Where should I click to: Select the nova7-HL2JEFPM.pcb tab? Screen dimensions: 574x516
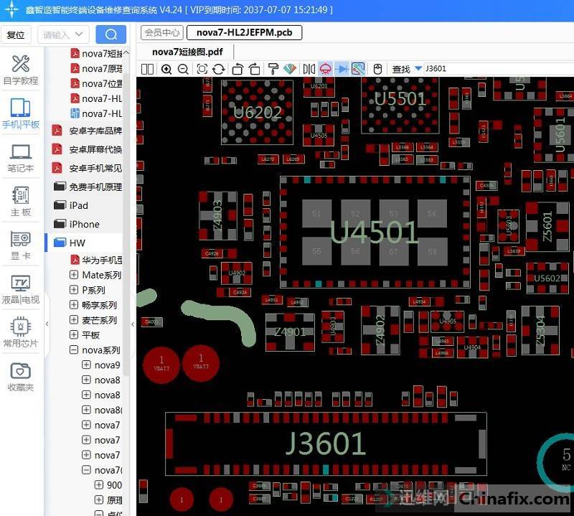[x=244, y=33]
